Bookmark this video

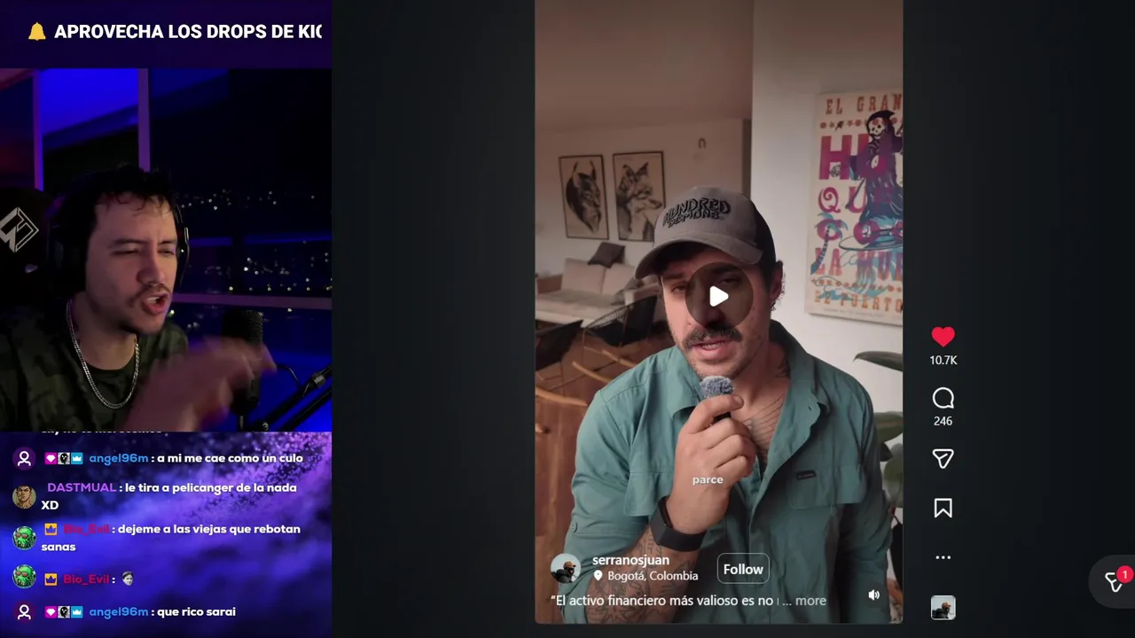943,508
